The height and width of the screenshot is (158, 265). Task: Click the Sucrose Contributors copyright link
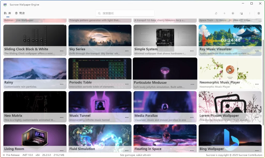tap(251, 155)
